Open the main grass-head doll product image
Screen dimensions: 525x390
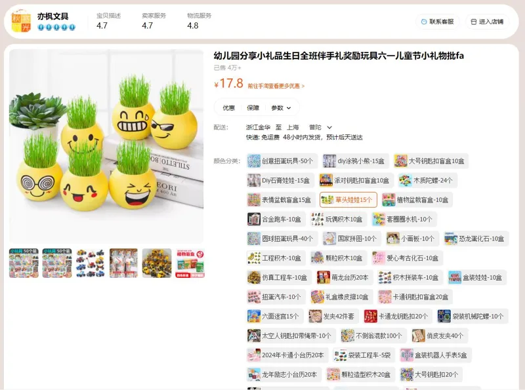[x=106, y=146]
